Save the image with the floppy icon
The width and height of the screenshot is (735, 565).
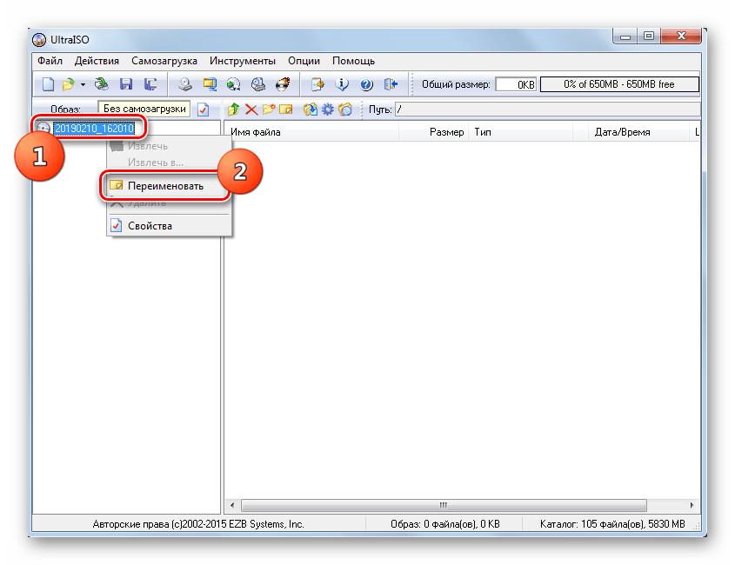tap(125, 84)
